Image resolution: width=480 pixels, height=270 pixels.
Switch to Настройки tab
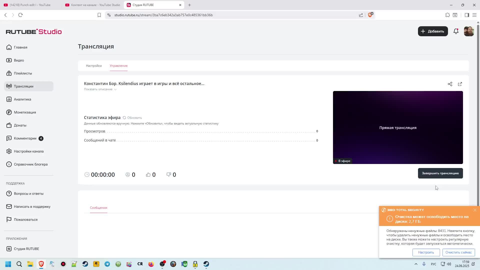tap(94, 66)
